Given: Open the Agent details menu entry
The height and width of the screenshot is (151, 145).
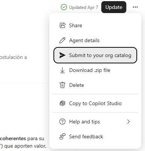Looking at the screenshot, I should coord(95,40).
